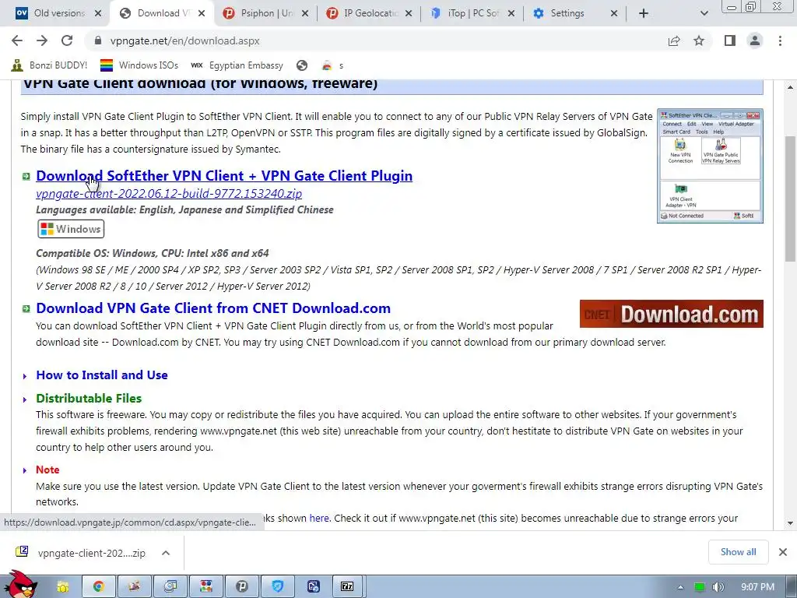This screenshot has width=797, height=598.
Task: Expand the Distributable Files section
Action: click(89, 398)
